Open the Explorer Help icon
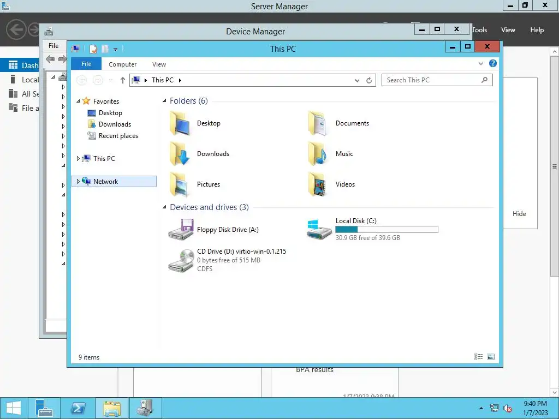The height and width of the screenshot is (419, 559). (493, 63)
